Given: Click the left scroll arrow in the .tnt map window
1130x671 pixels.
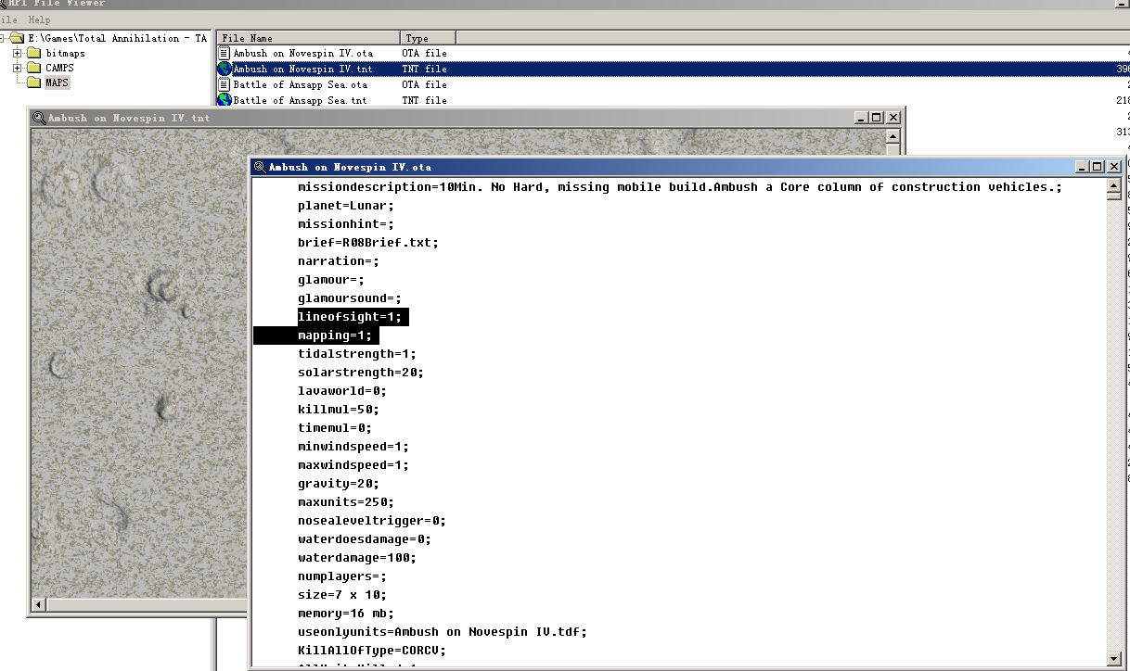Looking at the screenshot, I should (x=38, y=605).
